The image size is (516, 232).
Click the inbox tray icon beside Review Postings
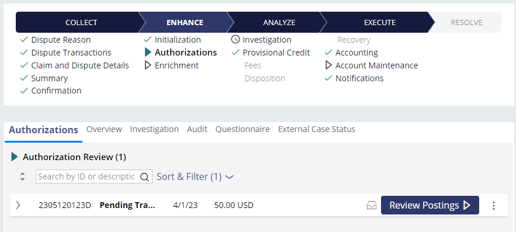371,205
